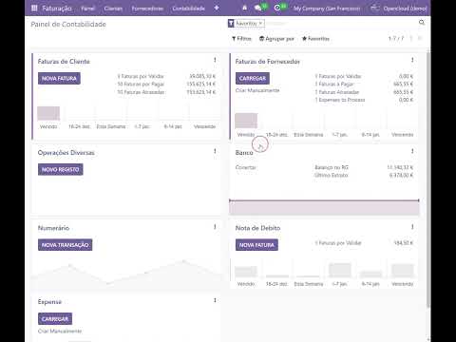Remove the Favoritos filter tag

(260, 23)
